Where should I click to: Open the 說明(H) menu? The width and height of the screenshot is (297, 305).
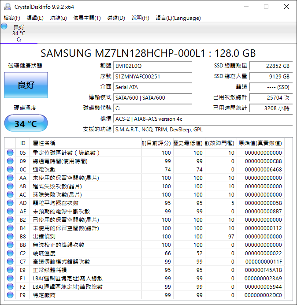[140, 18]
